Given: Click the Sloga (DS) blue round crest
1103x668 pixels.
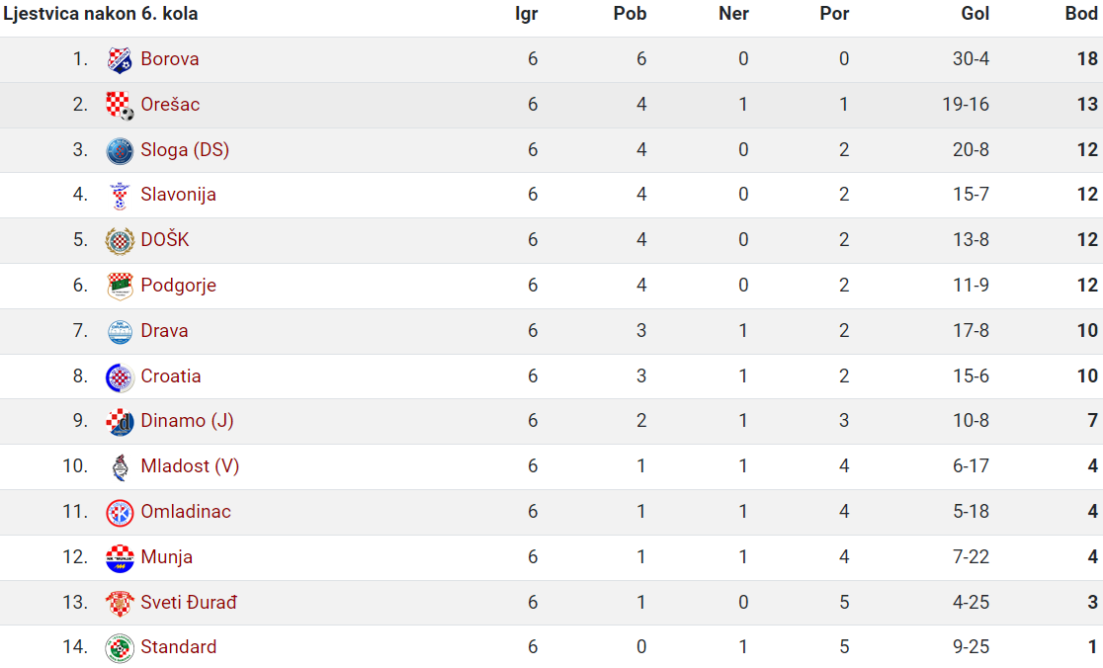Looking at the screenshot, I should click(x=120, y=151).
